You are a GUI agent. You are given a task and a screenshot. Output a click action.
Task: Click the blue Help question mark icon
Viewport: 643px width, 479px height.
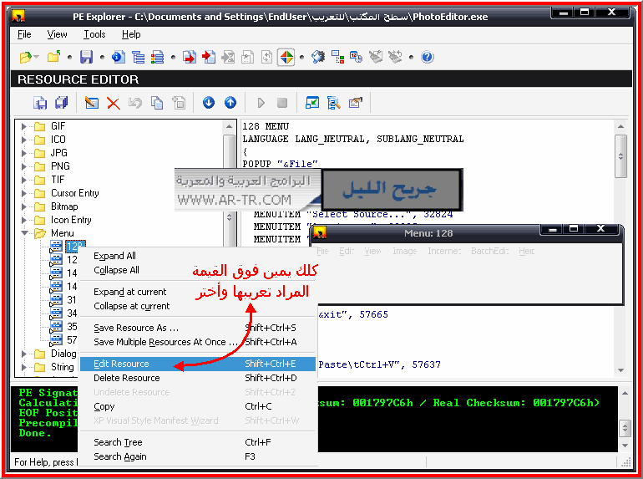(x=427, y=57)
